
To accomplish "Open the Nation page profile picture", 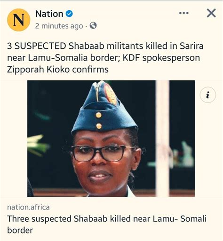I will coord(19,20).
